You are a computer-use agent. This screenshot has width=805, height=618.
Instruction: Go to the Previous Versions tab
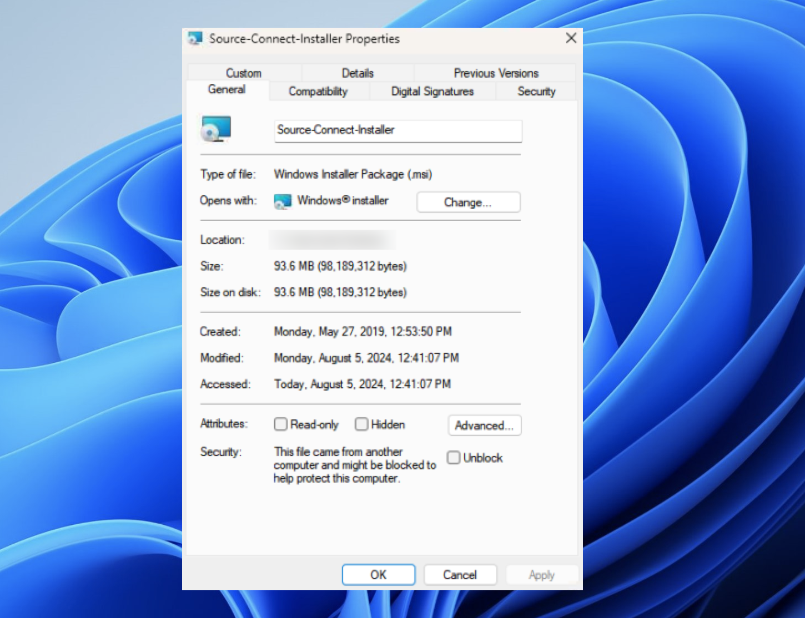click(496, 73)
